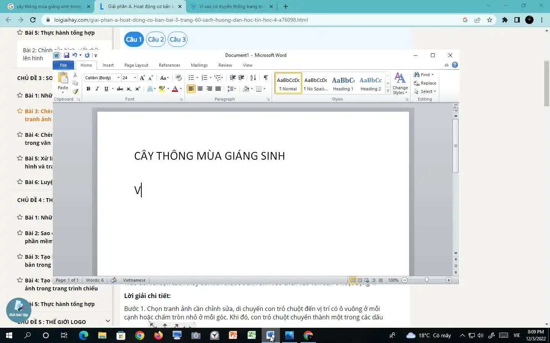Toggle Center alignment
550x343 pixels.
[200, 89]
